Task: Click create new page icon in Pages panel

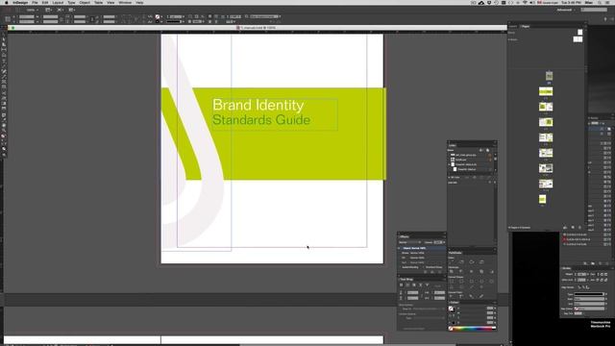Action: pos(573,227)
